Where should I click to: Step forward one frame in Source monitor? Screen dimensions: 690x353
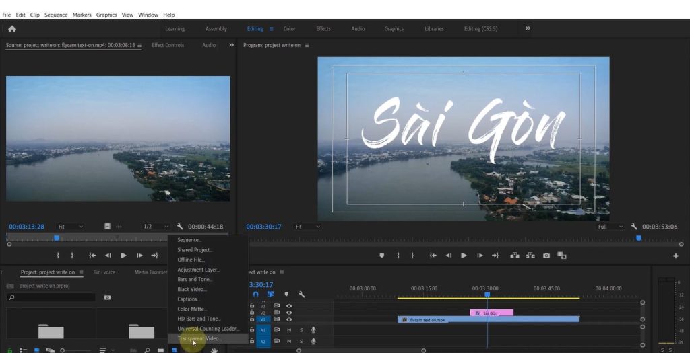click(x=139, y=256)
